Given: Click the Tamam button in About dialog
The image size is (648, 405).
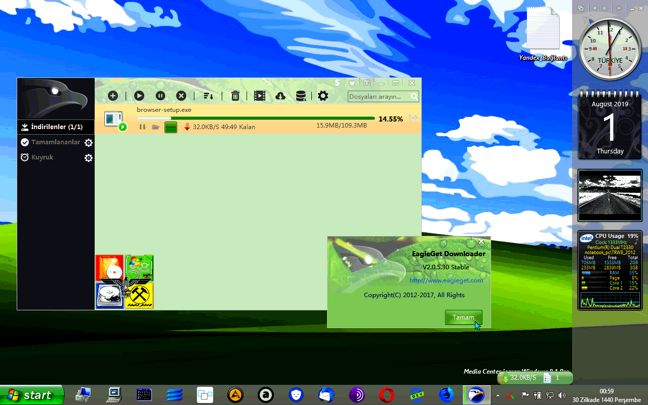Looking at the screenshot, I should click(464, 317).
